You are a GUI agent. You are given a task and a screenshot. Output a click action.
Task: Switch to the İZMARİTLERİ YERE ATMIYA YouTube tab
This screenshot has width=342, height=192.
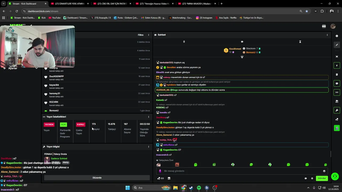[70, 4]
